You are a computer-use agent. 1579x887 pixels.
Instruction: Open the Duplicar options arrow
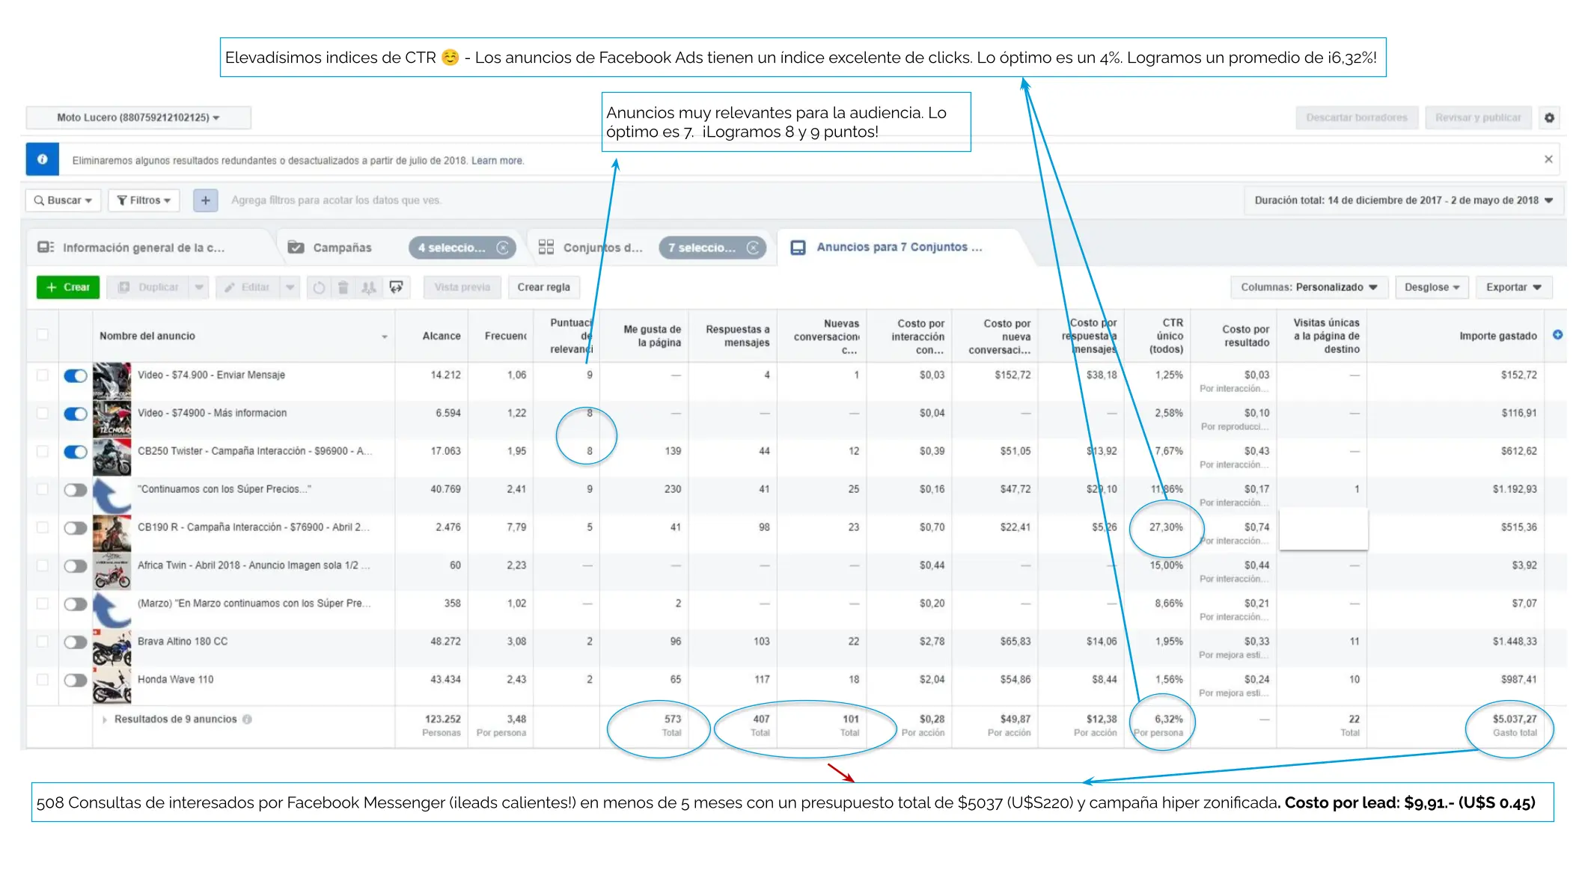pyautogui.click(x=199, y=287)
